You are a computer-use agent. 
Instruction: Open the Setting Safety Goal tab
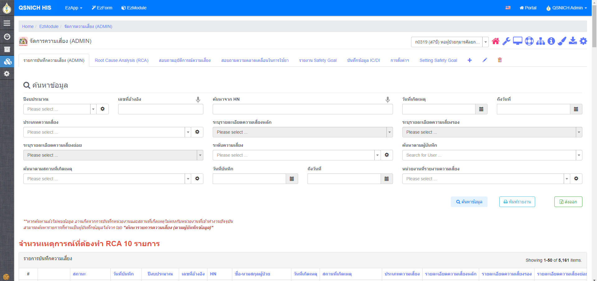pyautogui.click(x=438, y=60)
